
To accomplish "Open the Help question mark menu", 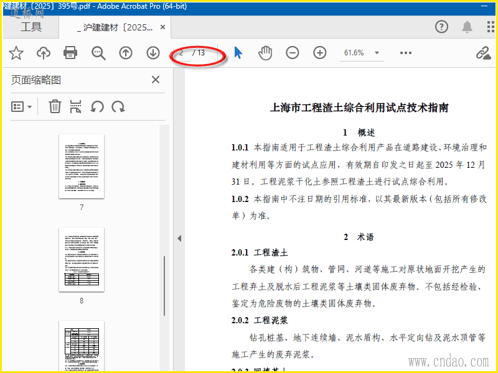I will [441, 27].
